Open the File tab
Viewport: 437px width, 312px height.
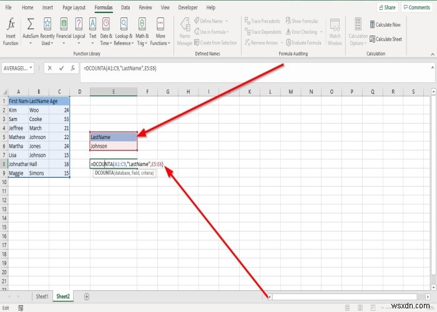(x=8, y=7)
